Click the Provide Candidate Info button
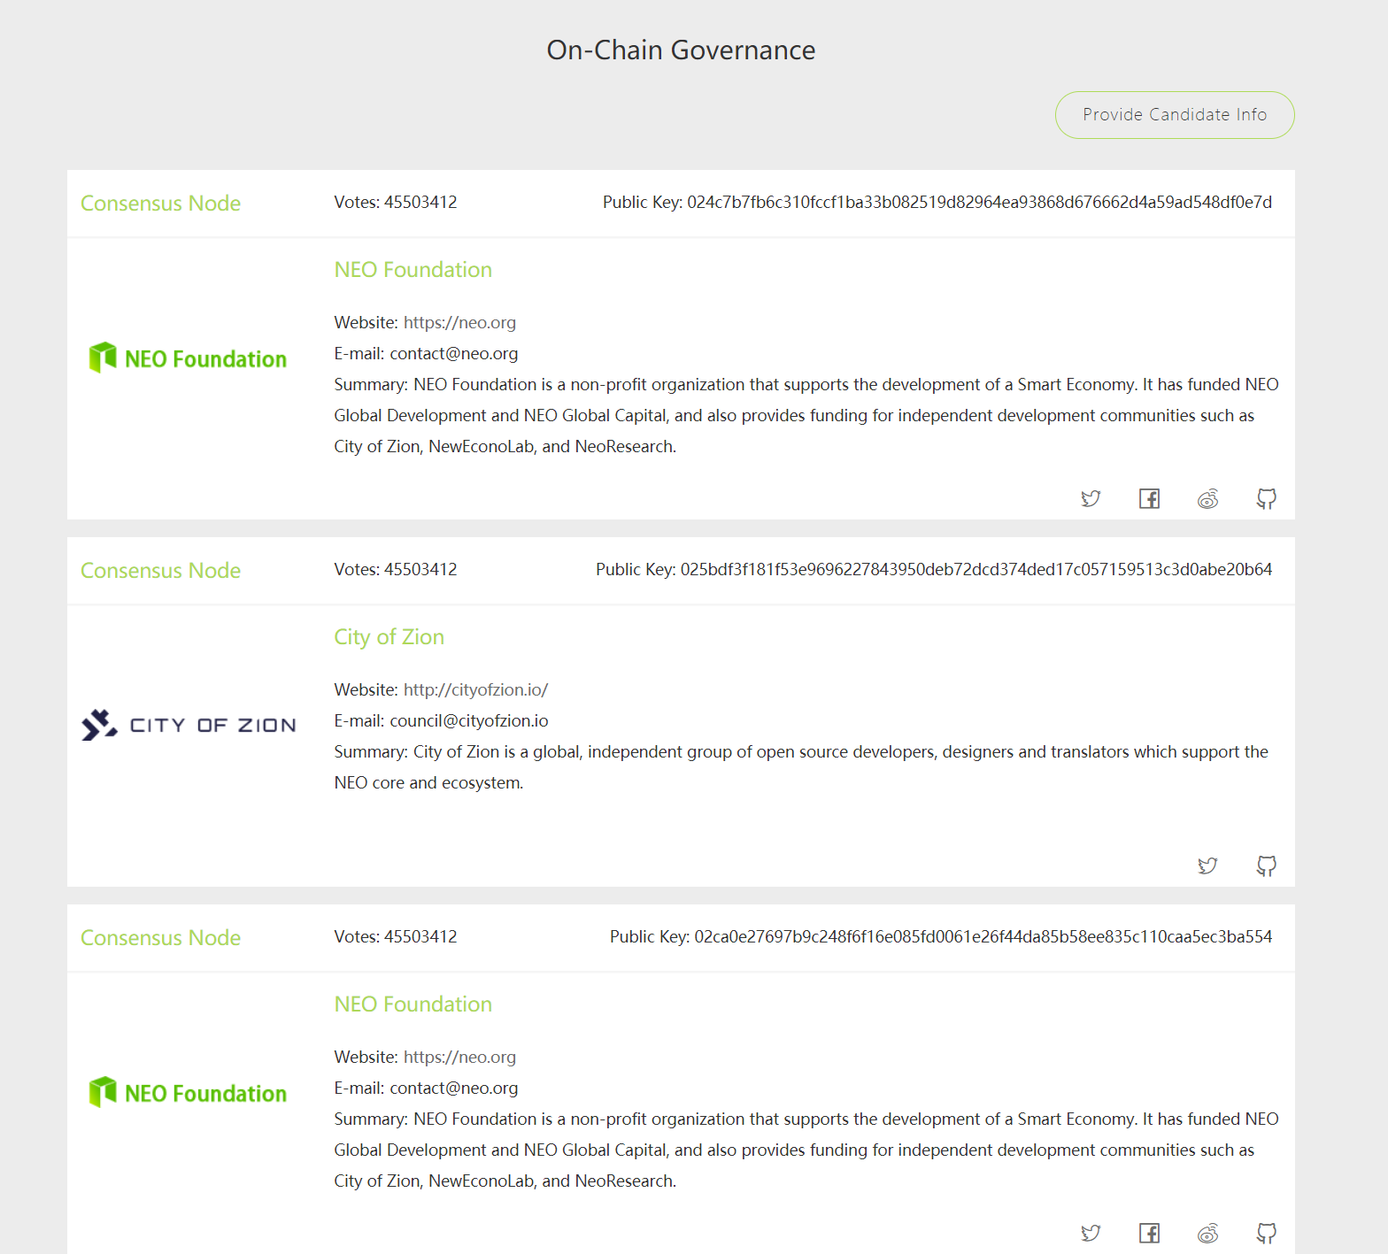The height and width of the screenshot is (1254, 1388). pos(1175,115)
